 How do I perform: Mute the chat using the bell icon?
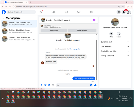click(111, 34)
